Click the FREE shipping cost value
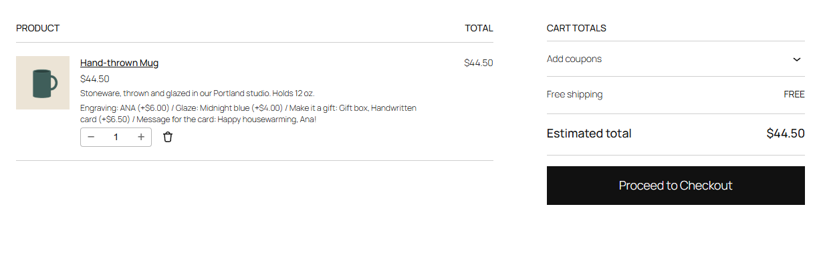Screen dimensions: 821x275 coord(794,94)
